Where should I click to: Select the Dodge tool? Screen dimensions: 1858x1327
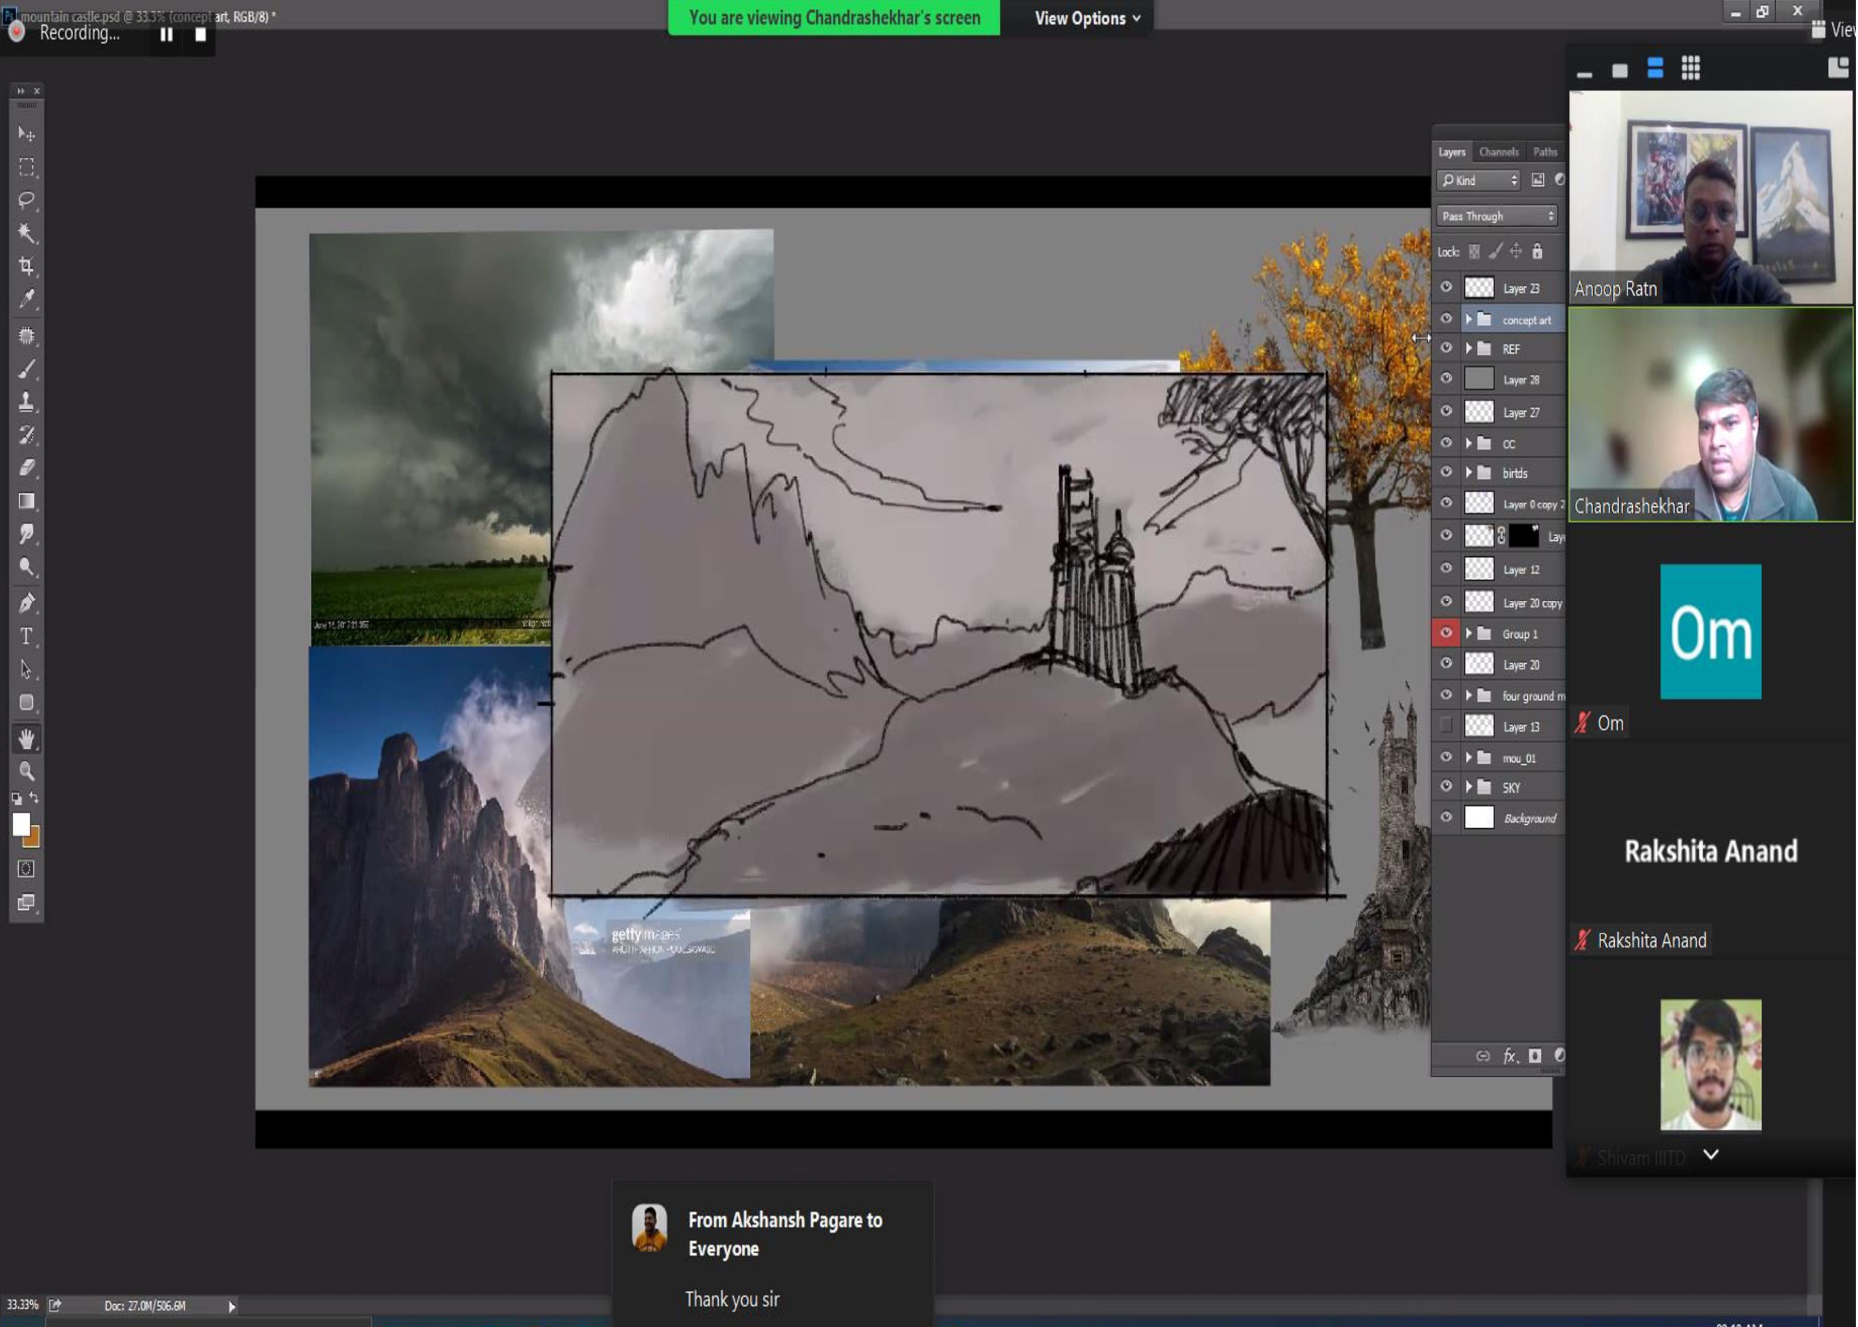(x=26, y=567)
